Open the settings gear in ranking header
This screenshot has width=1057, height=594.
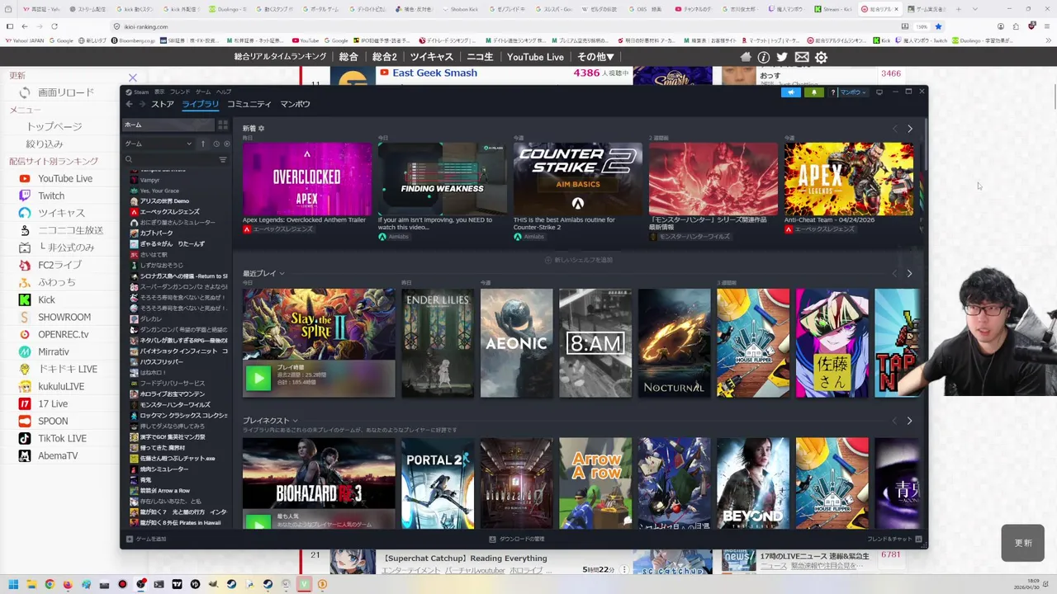coord(821,57)
